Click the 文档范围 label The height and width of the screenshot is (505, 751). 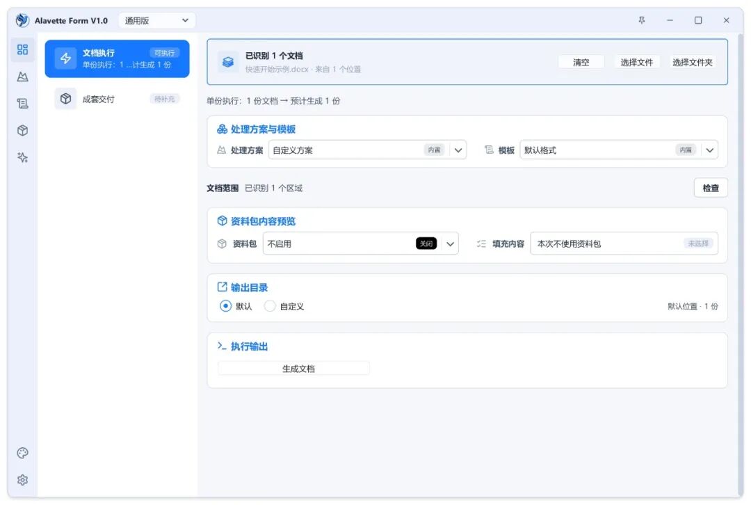223,188
